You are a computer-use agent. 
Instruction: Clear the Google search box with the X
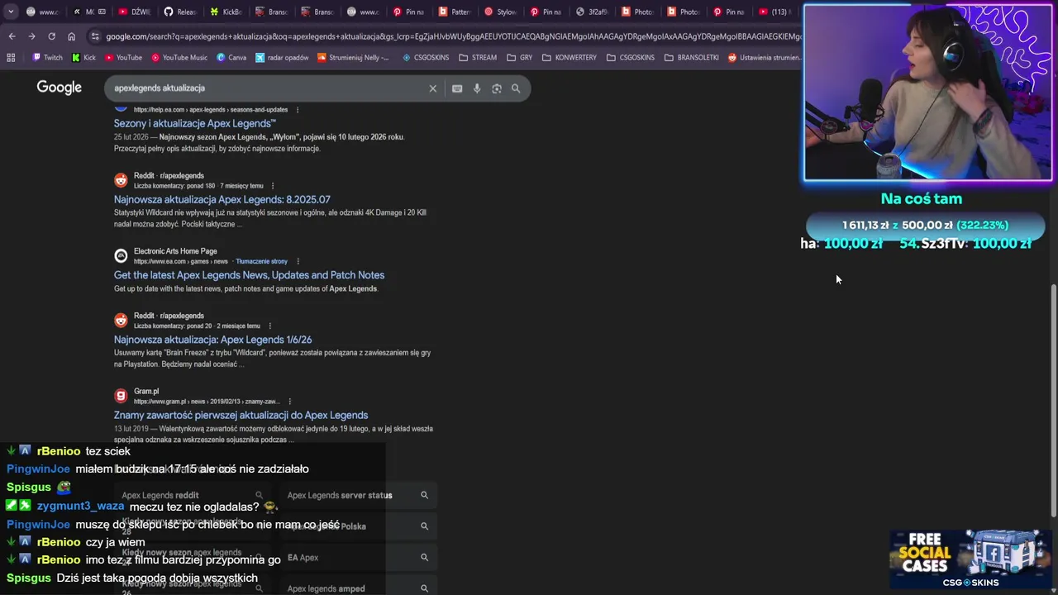pos(432,88)
